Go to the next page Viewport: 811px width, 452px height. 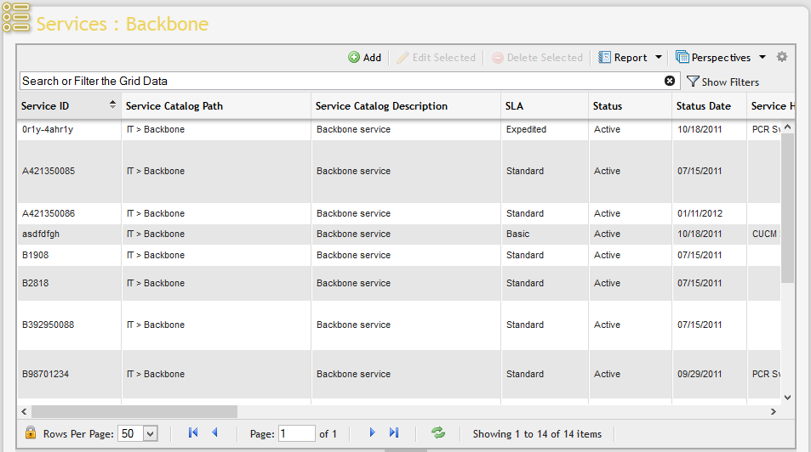coord(372,432)
